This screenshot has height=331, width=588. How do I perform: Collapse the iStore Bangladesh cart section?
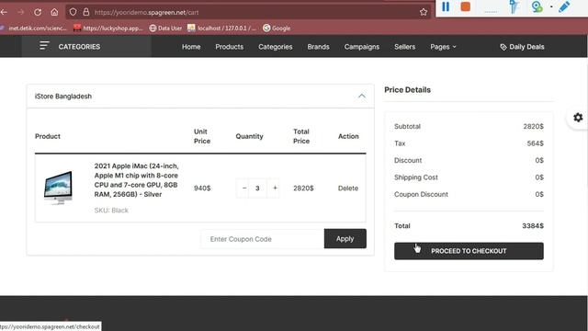pyautogui.click(x=361, y=96)
